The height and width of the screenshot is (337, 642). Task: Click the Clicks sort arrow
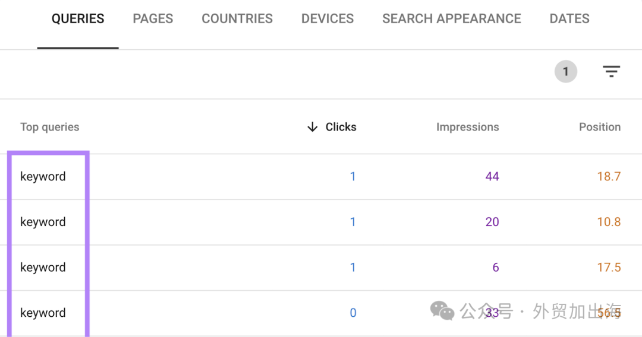[313, 127]
